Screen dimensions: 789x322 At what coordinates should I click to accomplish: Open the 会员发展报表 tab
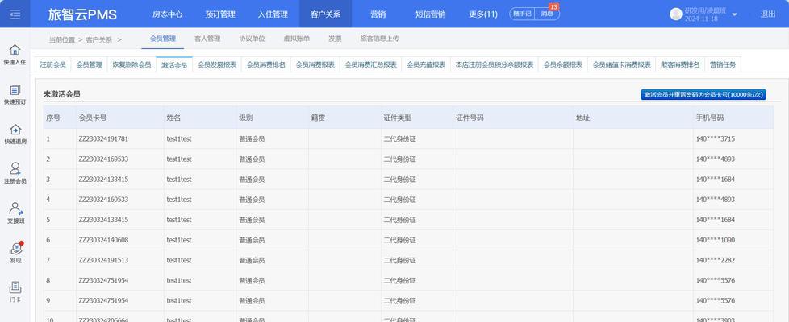(x=217, y=64)
